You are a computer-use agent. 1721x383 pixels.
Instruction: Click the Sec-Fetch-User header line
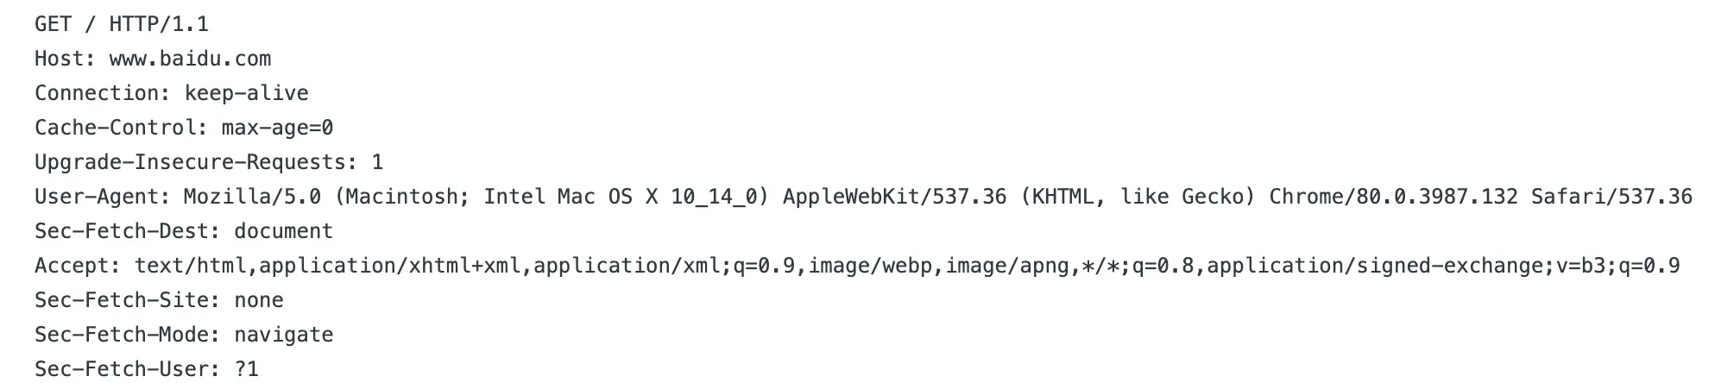147,369
